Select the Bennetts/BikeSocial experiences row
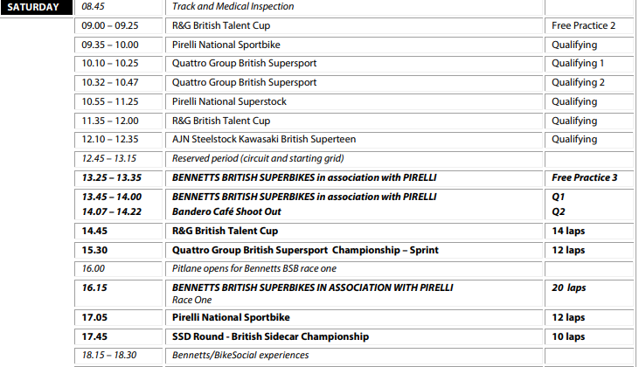This screenshot has height=367, width=639. click(x=354, y=356)
